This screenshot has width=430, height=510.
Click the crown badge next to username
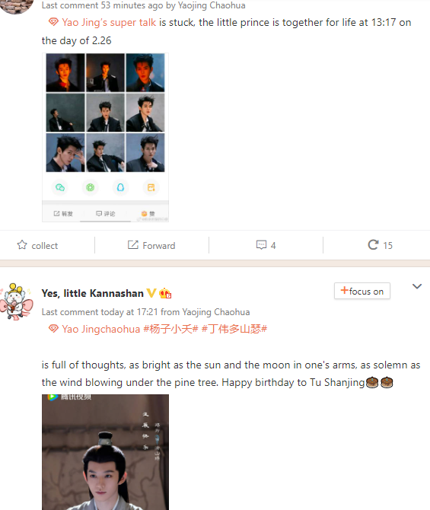165,293
